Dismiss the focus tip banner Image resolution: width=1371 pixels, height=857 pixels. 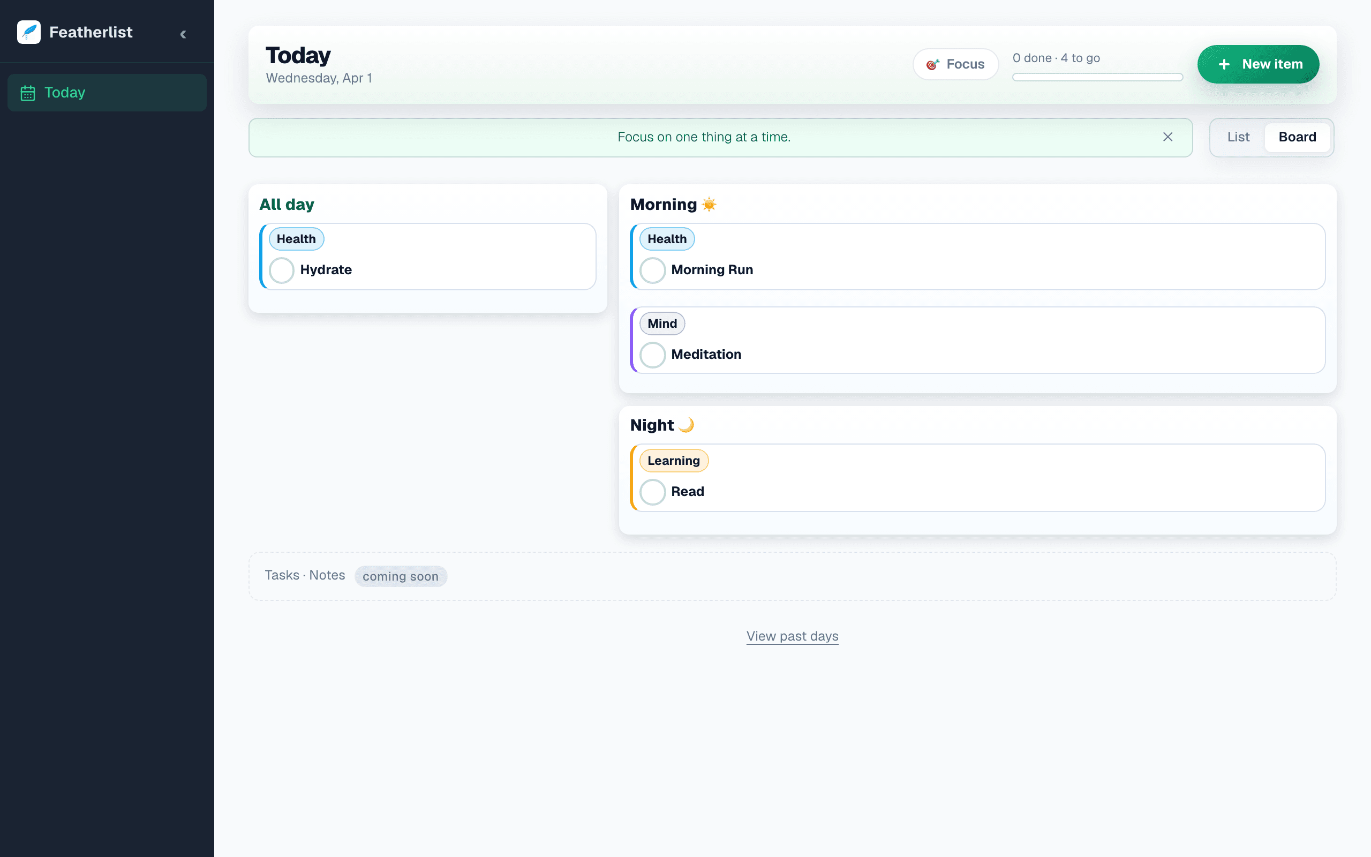coord(1167,137)
